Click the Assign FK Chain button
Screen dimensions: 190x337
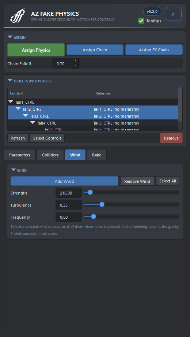[154, 50]
